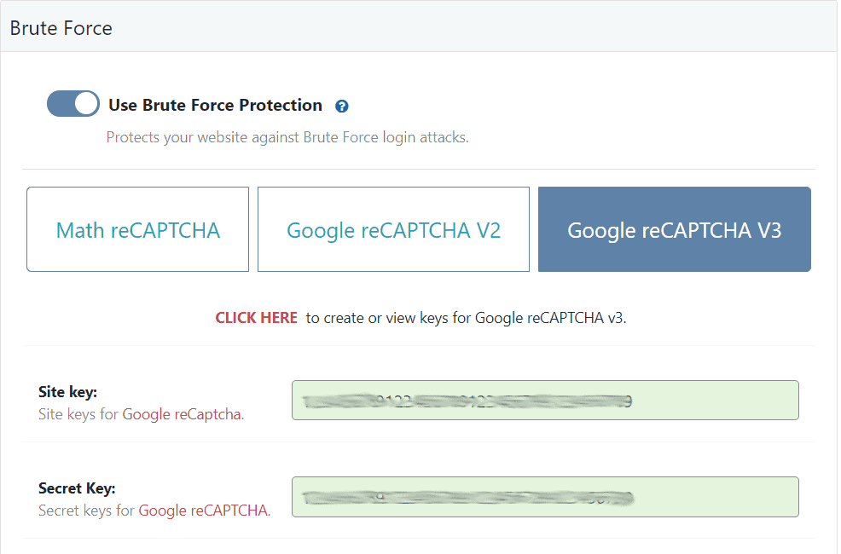Click the 'Site key:' label
Screen dimensions: 841x554
(67, 392)
